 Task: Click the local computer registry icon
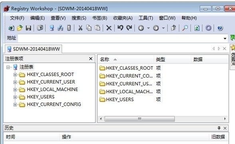point(52,28)
